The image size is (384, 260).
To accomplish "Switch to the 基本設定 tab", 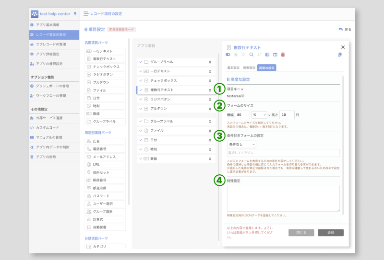I will coord(233,68).
